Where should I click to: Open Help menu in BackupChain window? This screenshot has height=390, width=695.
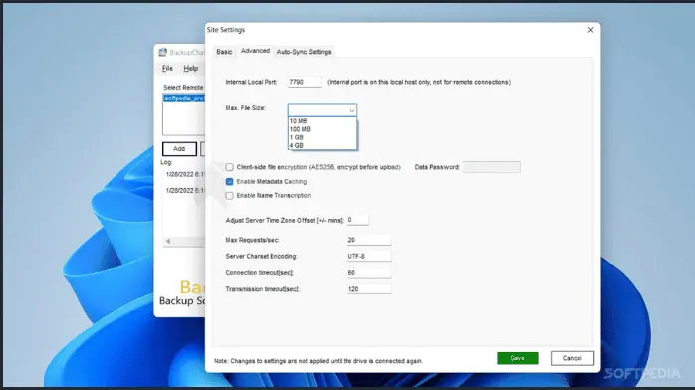point(190,69)
